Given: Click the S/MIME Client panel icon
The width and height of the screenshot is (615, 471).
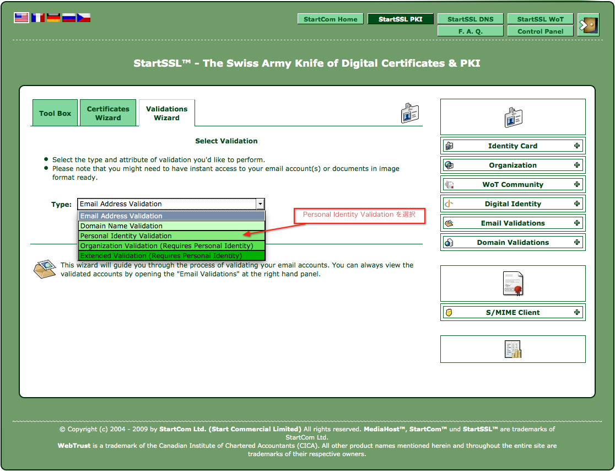Looking at the screenshot, I should click(x=449, y=312).
